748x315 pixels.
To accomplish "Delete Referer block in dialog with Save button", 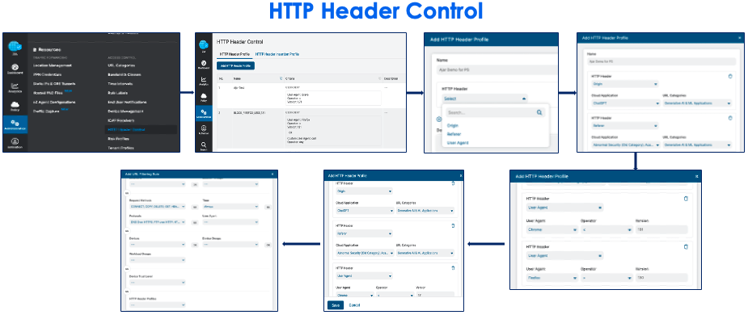I will (x=453, y=225).
